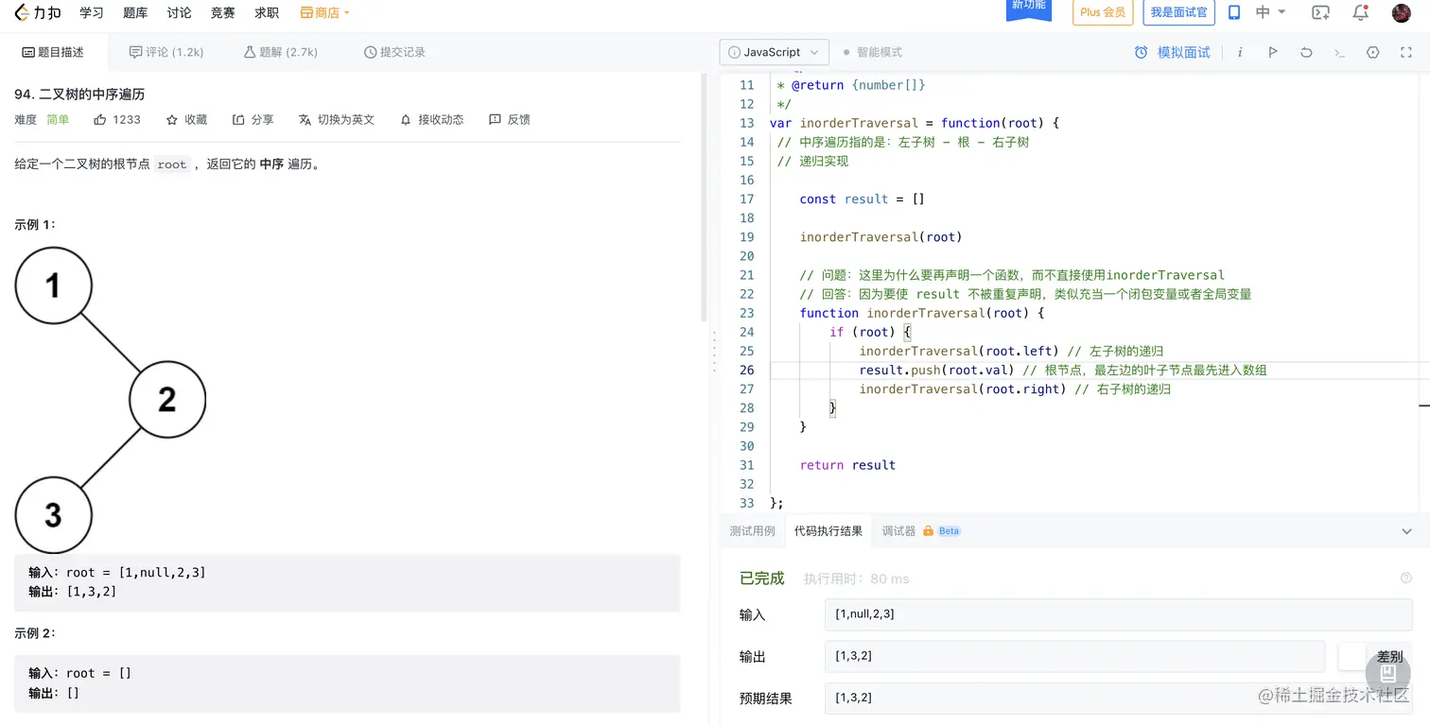Image resolution: width=1430 pixels, height=725 pixels.
Task: Toggle 切换为英文 language switch
Action: 337,120
